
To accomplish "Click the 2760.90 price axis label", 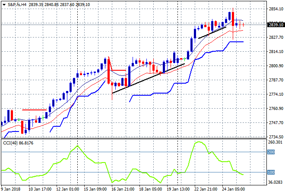I will 276,109.
